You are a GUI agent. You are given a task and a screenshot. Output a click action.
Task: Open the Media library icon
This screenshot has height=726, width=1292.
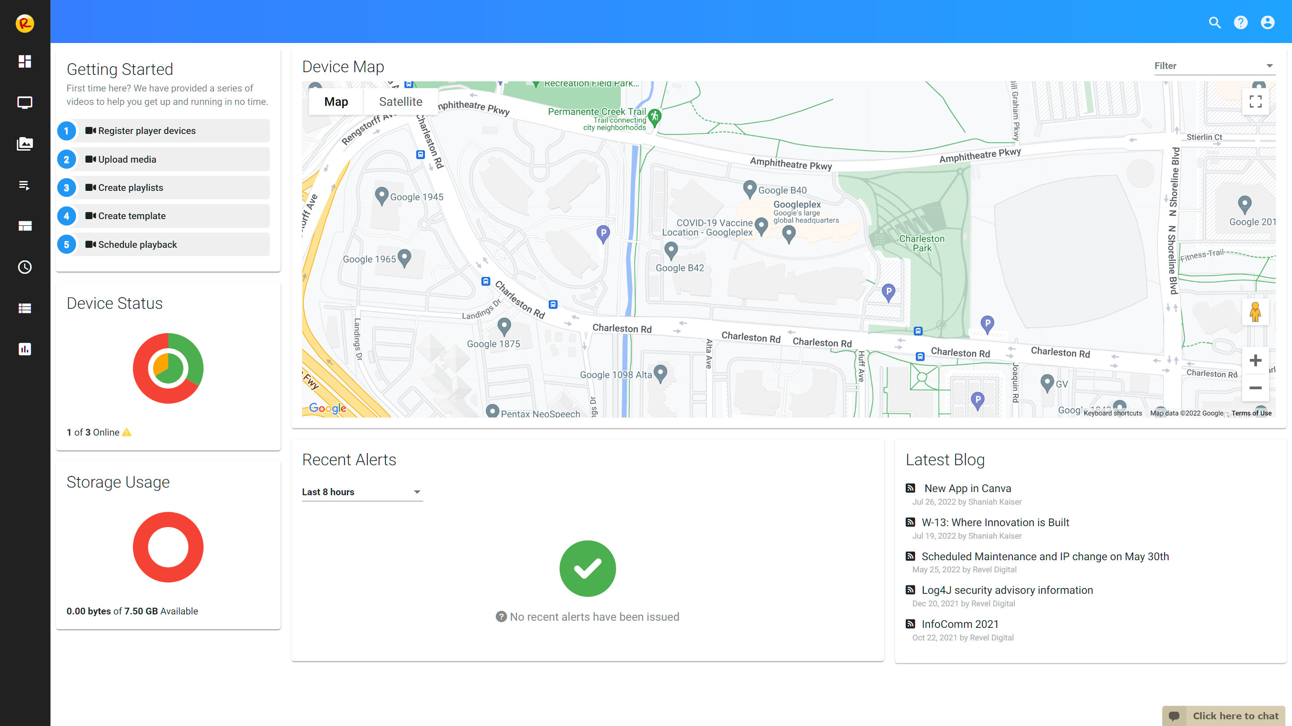point(25,144)
